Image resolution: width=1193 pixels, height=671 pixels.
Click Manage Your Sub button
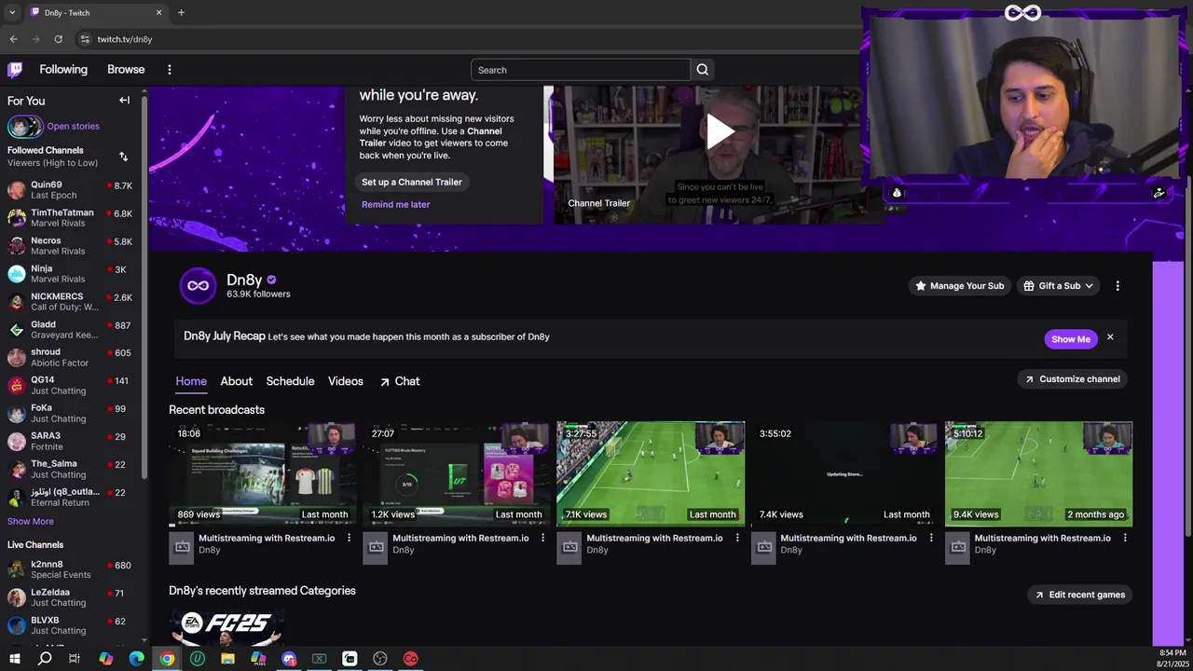tap(959, 286)
